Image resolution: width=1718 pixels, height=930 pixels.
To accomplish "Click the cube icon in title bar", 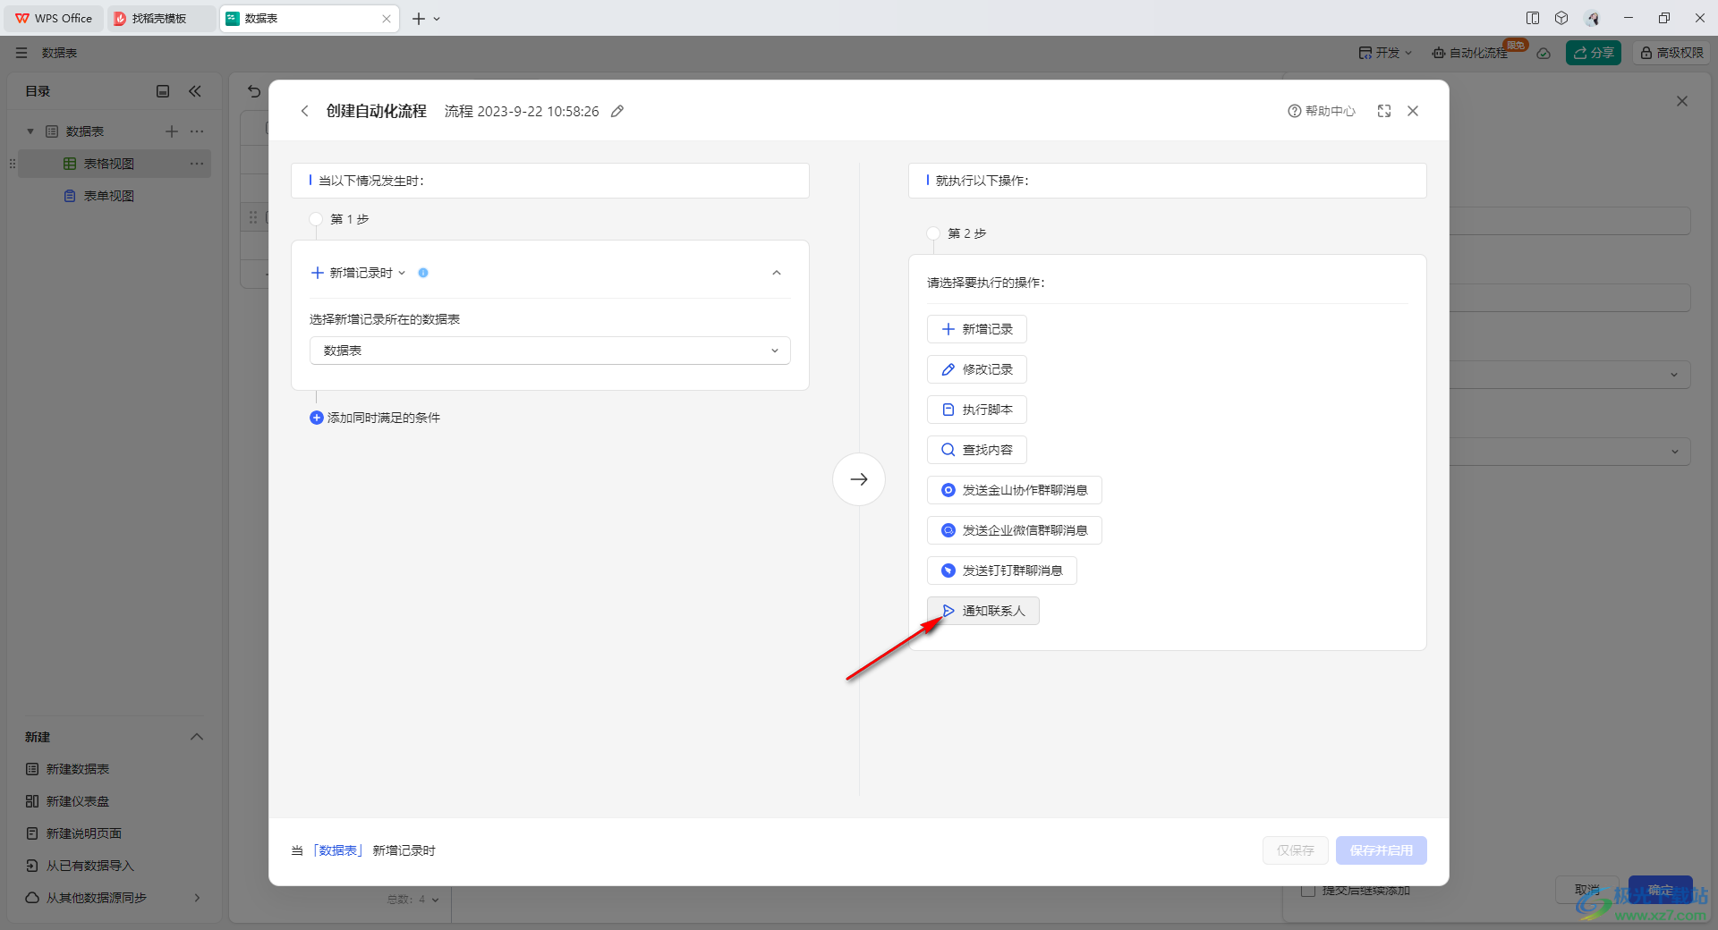I will 1561,18.
